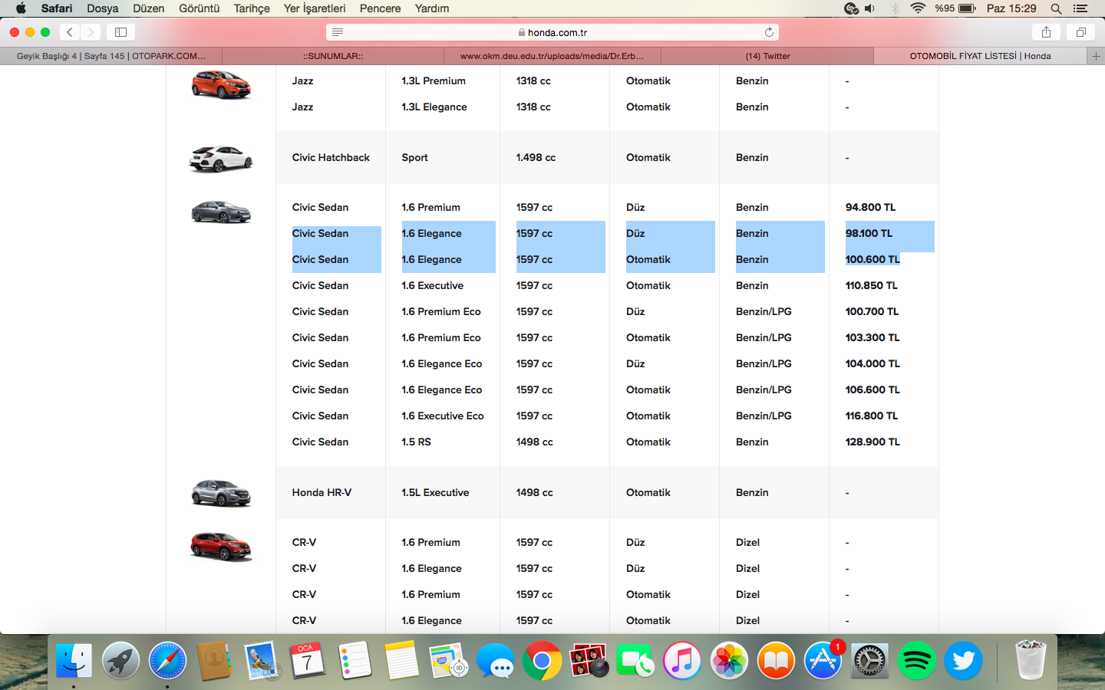Open Twitter app in the Dock

pos(963,660)
